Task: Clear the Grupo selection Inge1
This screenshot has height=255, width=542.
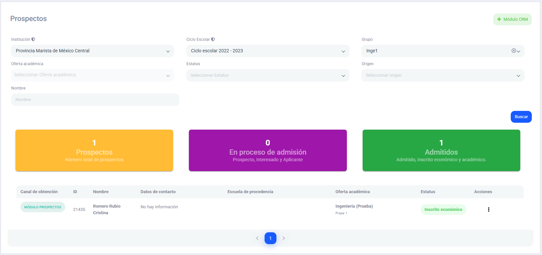Action: click(513, 51)
